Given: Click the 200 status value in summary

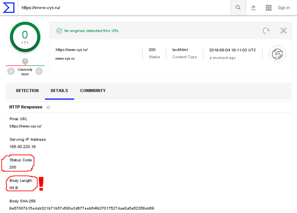Looking at the screenshot, I should 152,50.
